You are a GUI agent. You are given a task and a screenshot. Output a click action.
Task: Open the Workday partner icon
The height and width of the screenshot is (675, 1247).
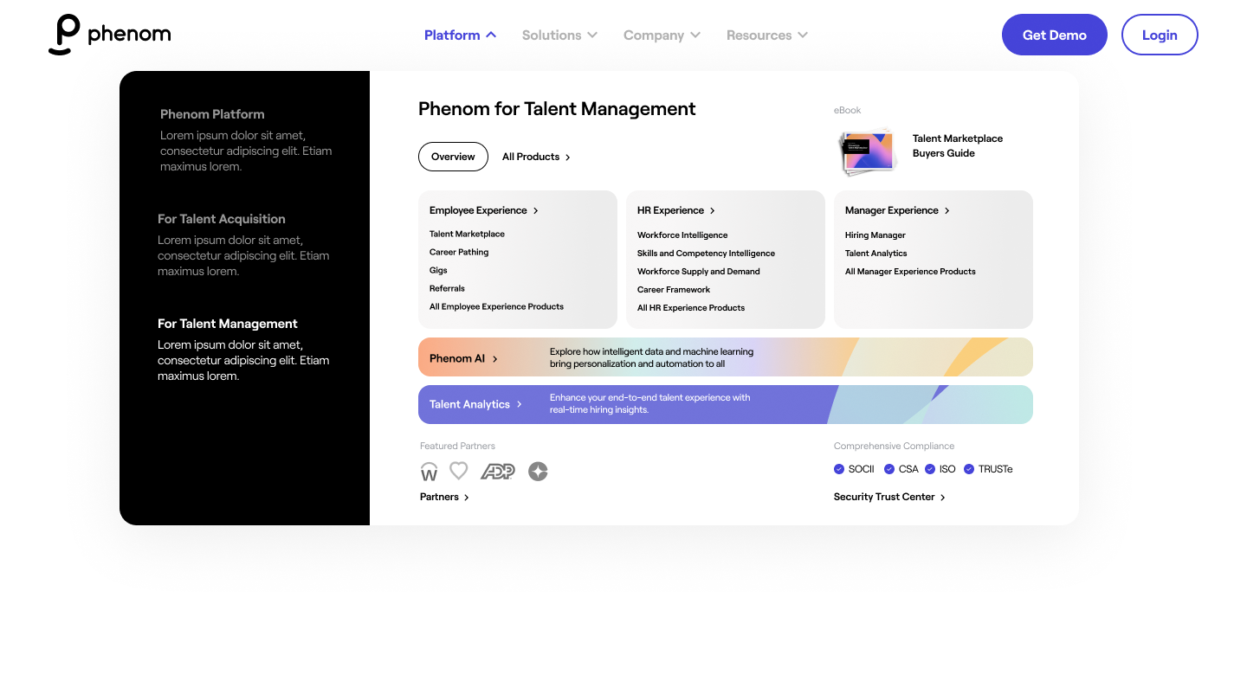click(429, 472)
